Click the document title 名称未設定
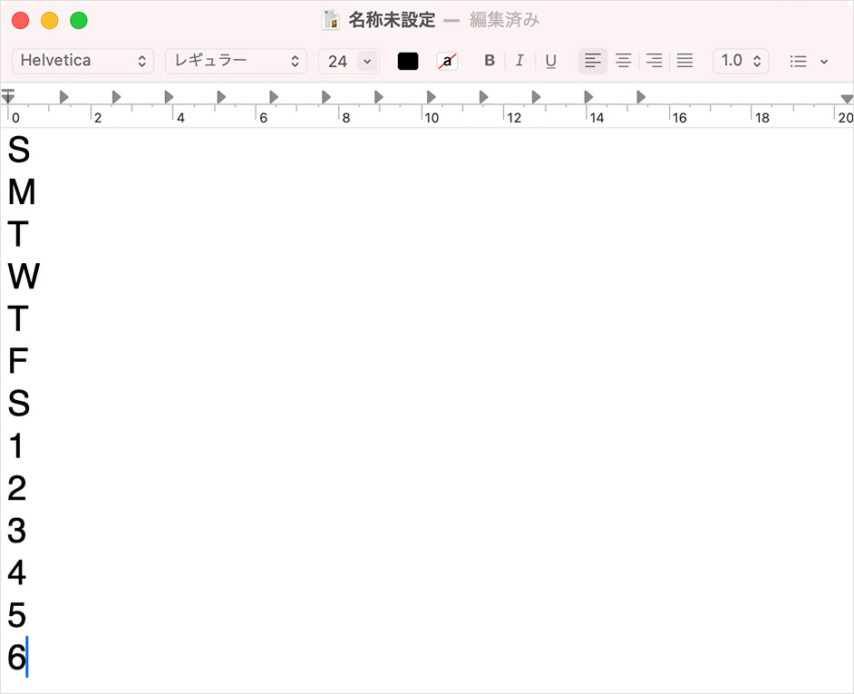Image resolution: width=854 pixels, height=694 pixels. (392, 20)
